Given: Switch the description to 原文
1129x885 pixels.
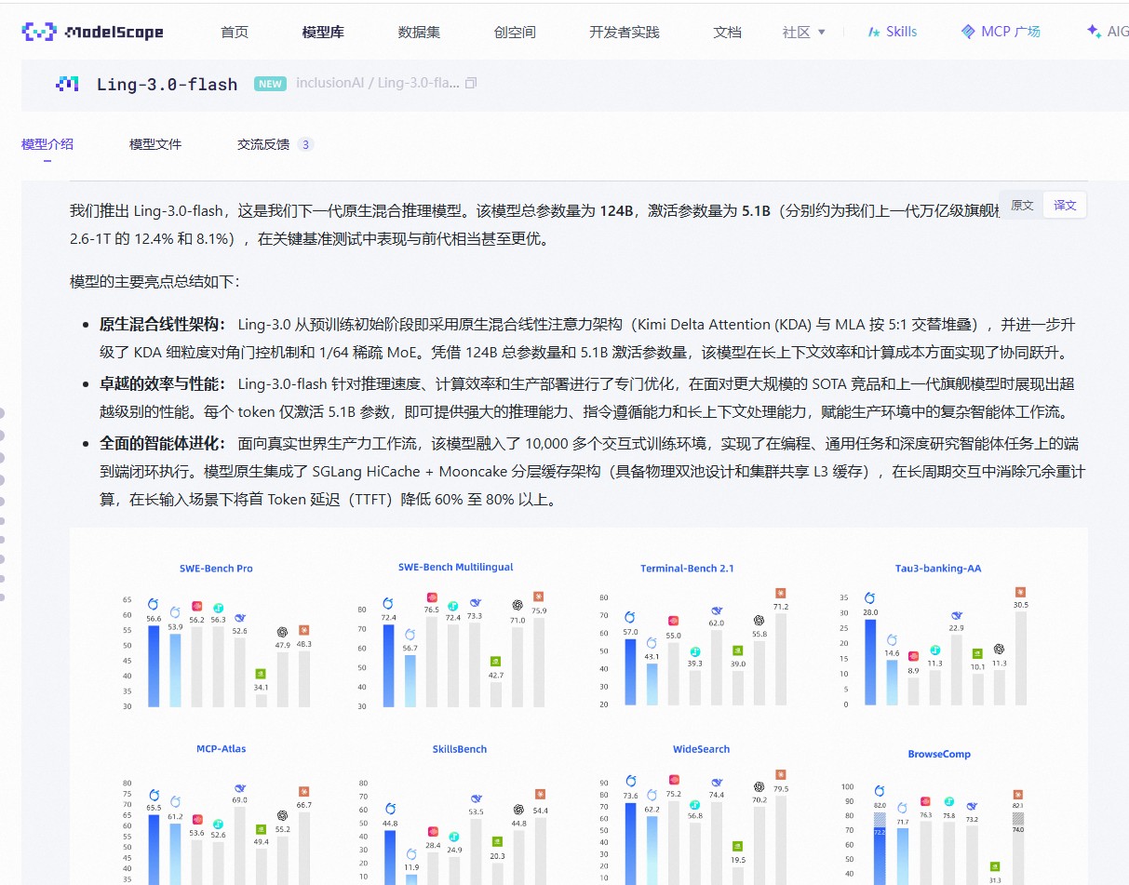Looking at the screenshot, I should [1022, 205].
